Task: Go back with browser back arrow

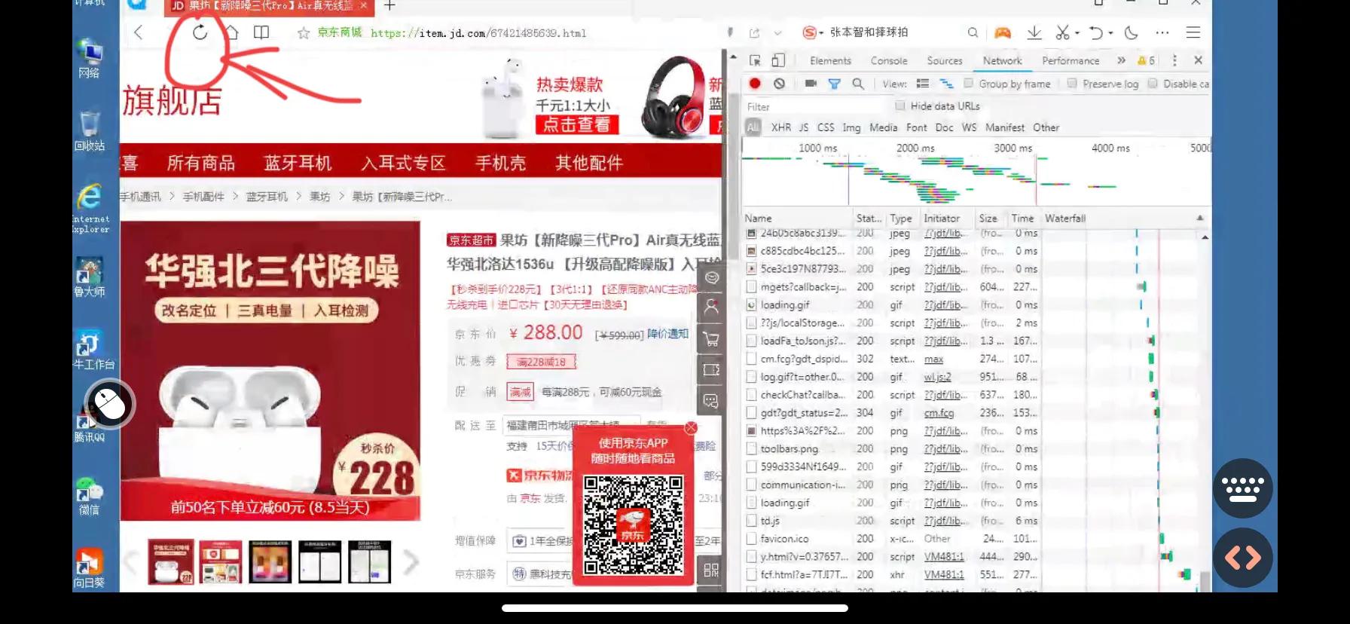Action: click(138, 32)
